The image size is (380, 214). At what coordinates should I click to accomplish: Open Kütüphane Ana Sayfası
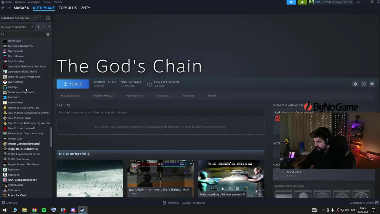(x=15, y=18)
